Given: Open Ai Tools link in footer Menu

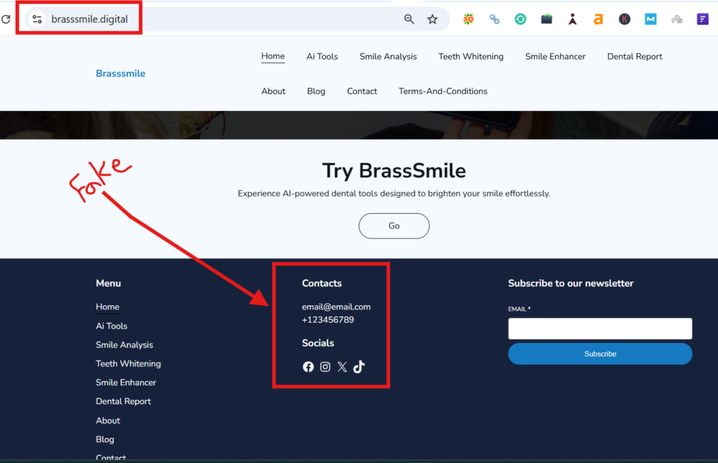Looking at the screenshot, I should tap(111, 326).
